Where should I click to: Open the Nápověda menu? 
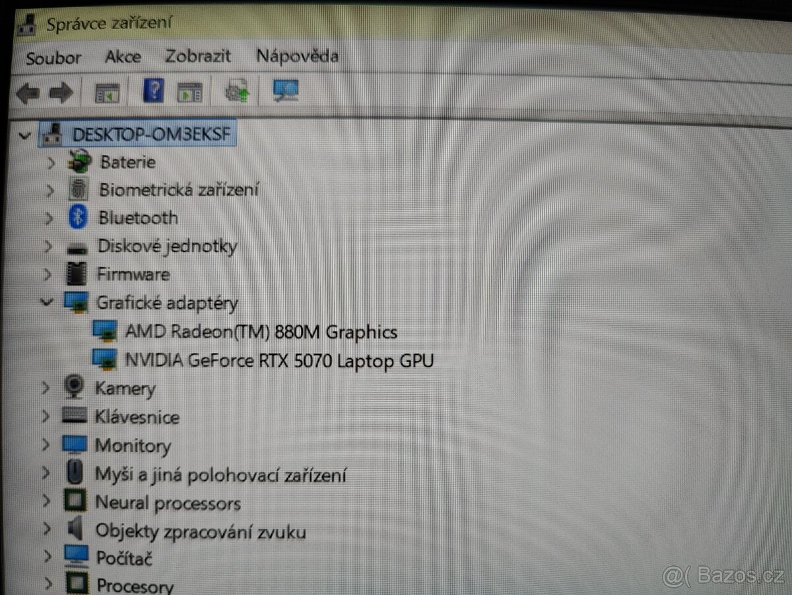297,55
